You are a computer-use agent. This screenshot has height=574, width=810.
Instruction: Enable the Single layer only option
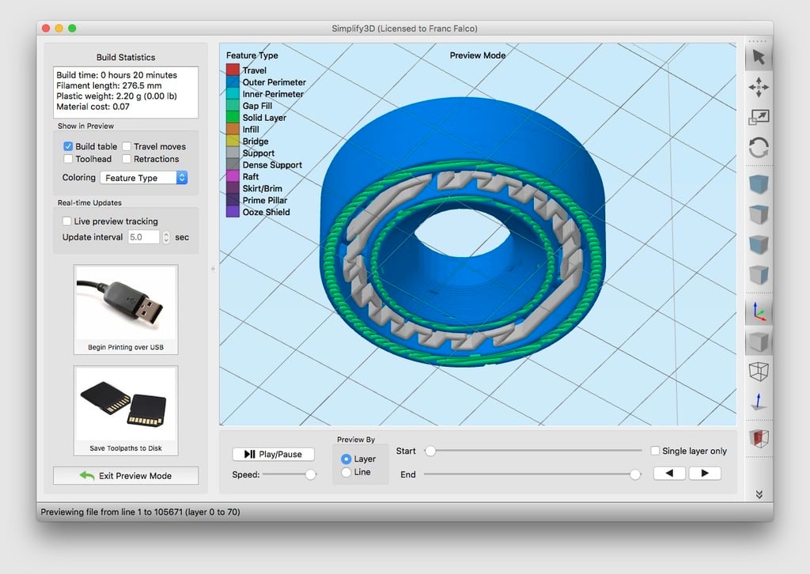[655, 451]
